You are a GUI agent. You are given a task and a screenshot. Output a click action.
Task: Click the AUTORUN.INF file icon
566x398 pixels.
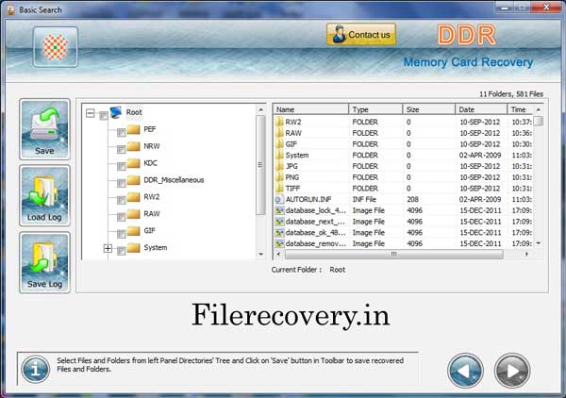279,200
